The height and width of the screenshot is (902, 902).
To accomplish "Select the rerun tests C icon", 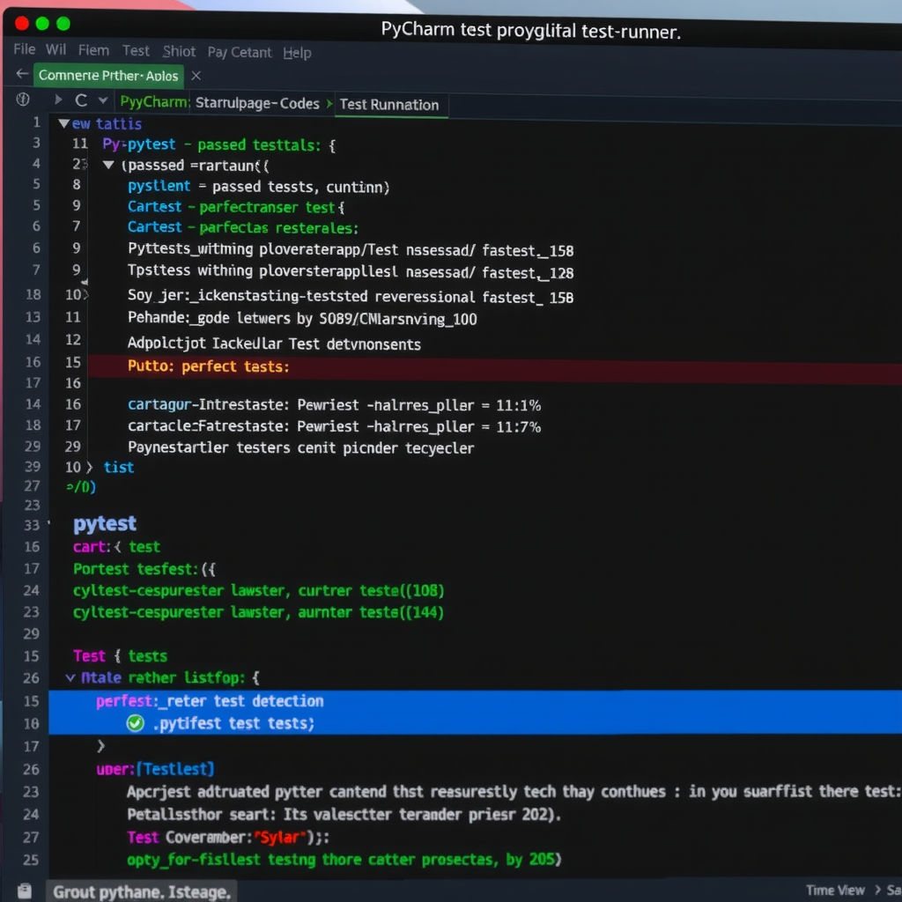I will [x=80, y=100].
